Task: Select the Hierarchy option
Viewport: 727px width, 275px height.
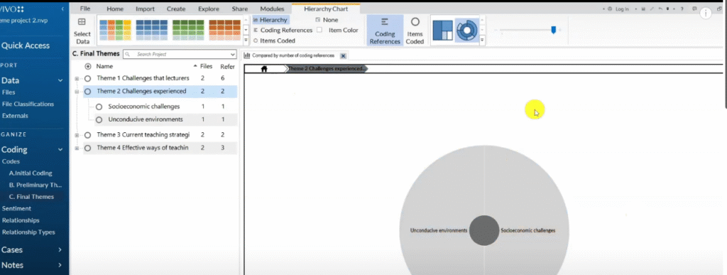Action: (x=270, y=20)
